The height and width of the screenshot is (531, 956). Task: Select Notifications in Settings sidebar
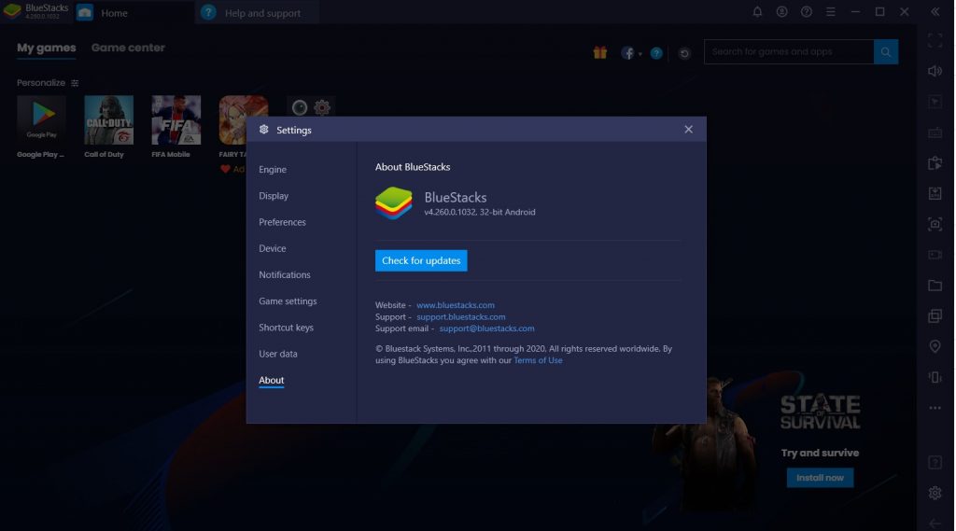click(x=284, y=274)
